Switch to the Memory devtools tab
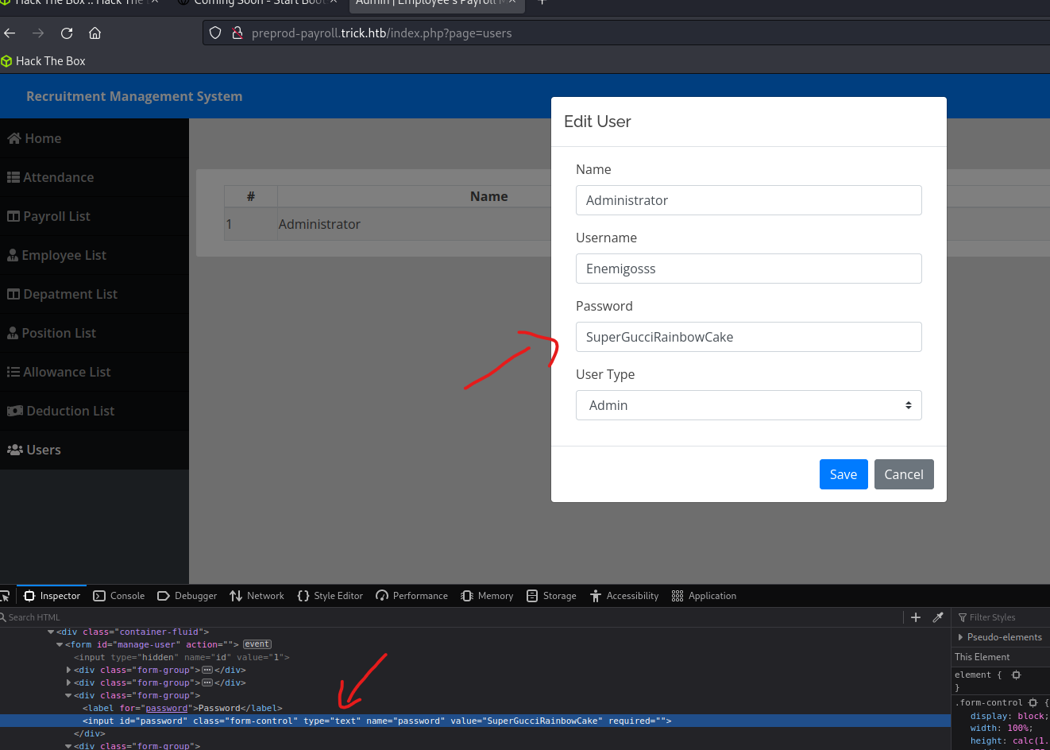Screen dimensions: 1050x750 (487, 596)
